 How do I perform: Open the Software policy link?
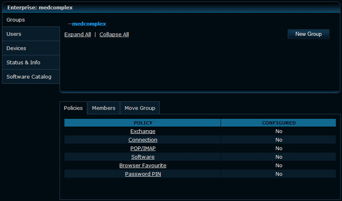pos(143,157)
